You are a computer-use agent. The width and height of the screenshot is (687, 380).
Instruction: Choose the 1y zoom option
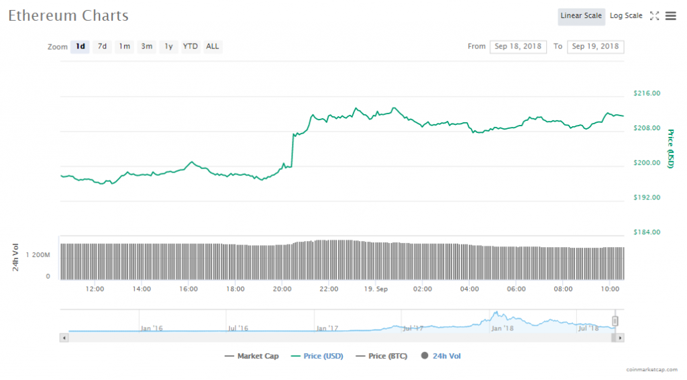[168, 47]
